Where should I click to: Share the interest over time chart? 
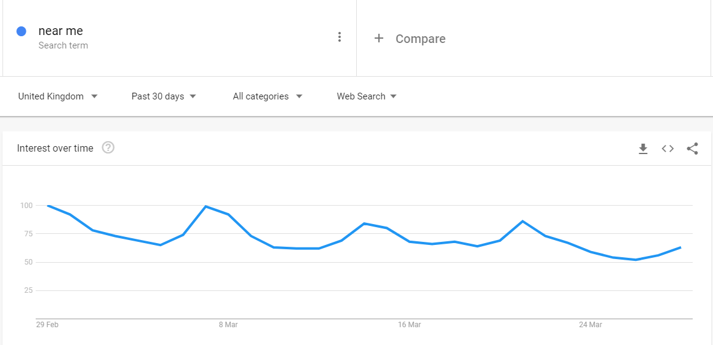[692, 149]
